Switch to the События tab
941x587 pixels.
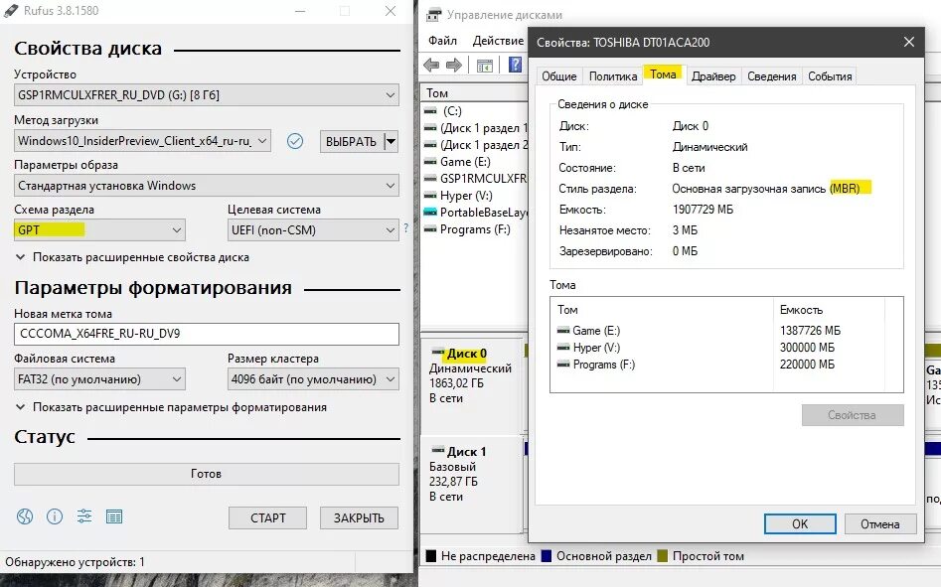(830, 76)
